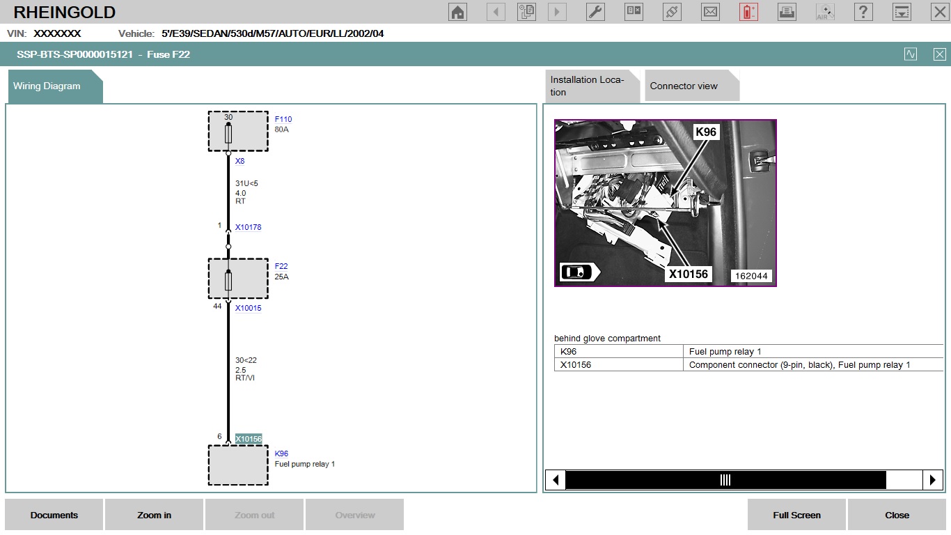Screen dimensions: 951x535
Task: Click the scroll left arrow of location panel
Action: point(555,480)
